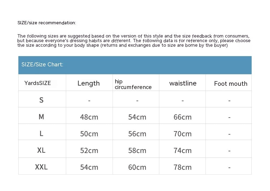The width and height of the screenshot is (270, 191).
Task: Click the L size row label
Action: 41,134
